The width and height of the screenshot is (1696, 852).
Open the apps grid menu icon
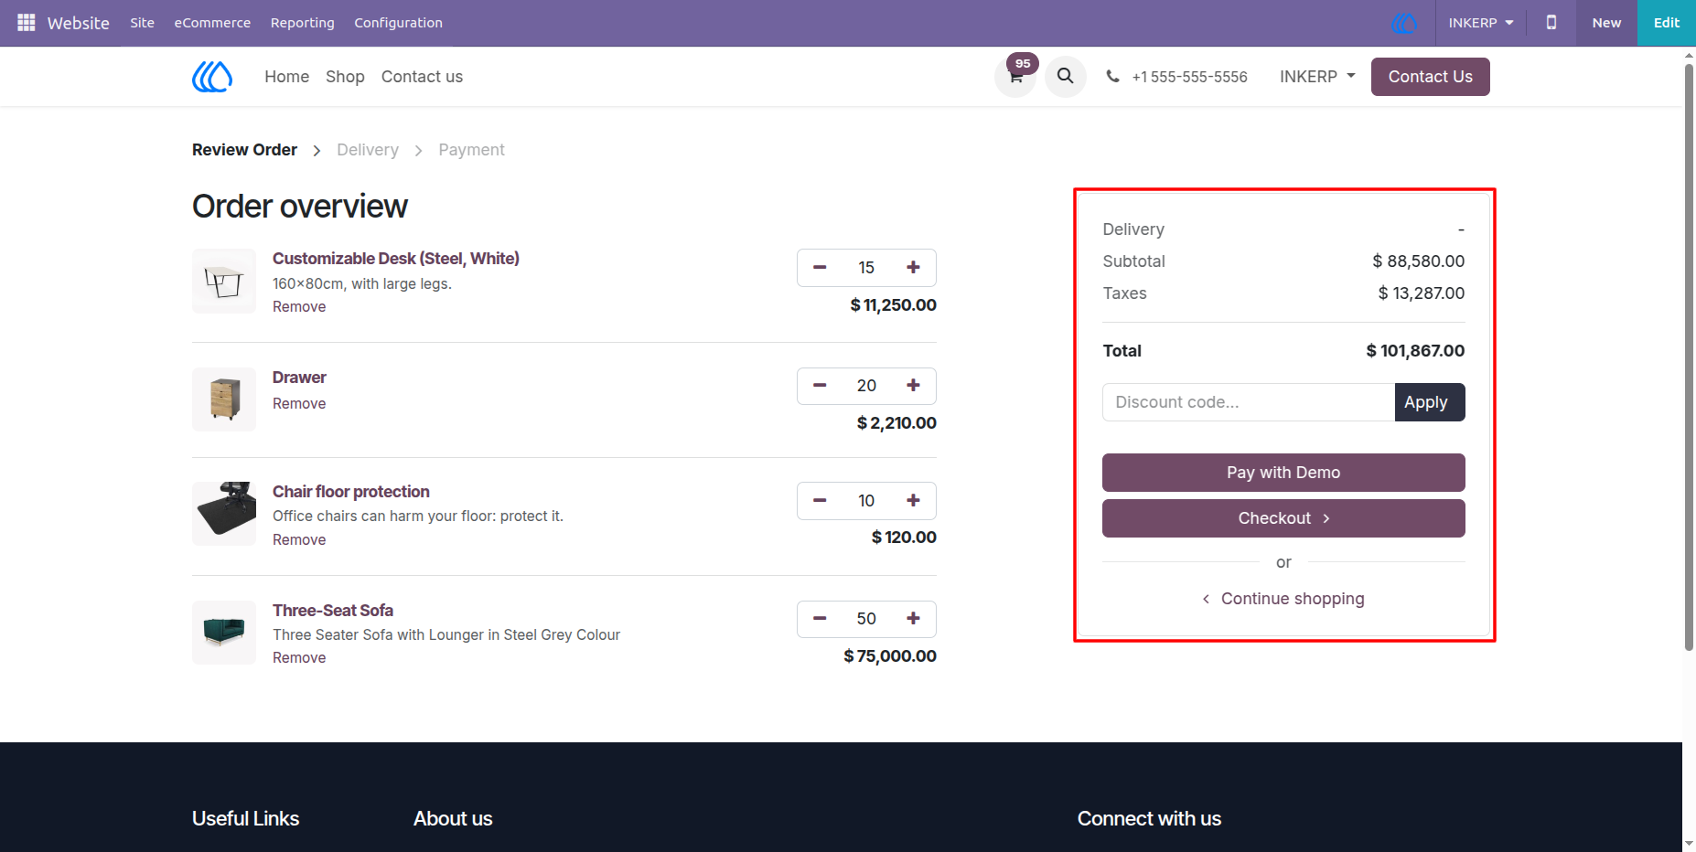point(27,23)
